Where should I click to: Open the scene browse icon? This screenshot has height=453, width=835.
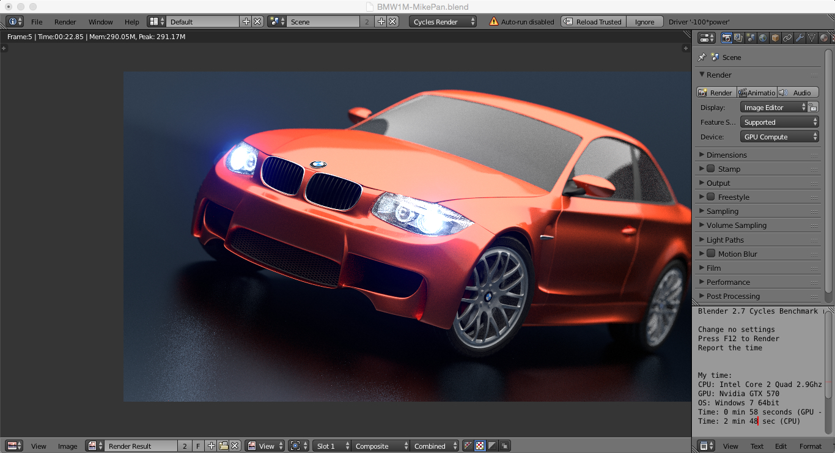tap(277, 21)
